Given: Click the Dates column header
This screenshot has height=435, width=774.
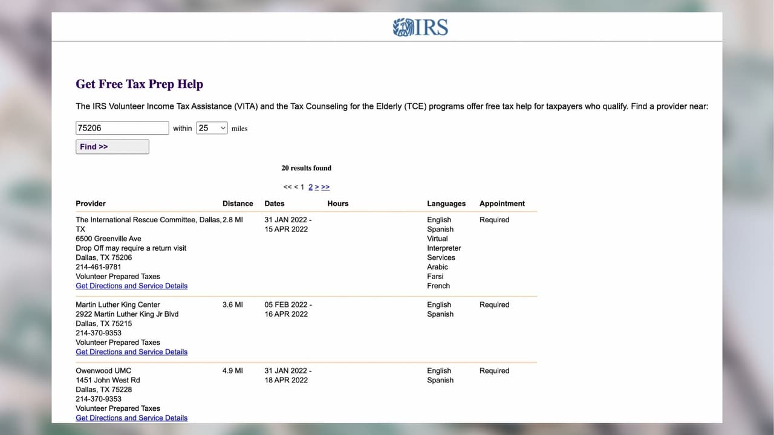Looking at the screenshot, I should (x=275, y=204).
